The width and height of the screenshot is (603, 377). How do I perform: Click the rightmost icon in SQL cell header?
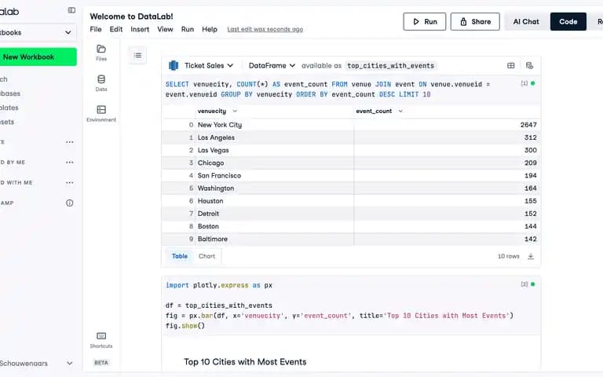pyautogui.click(x=529, y=66)
